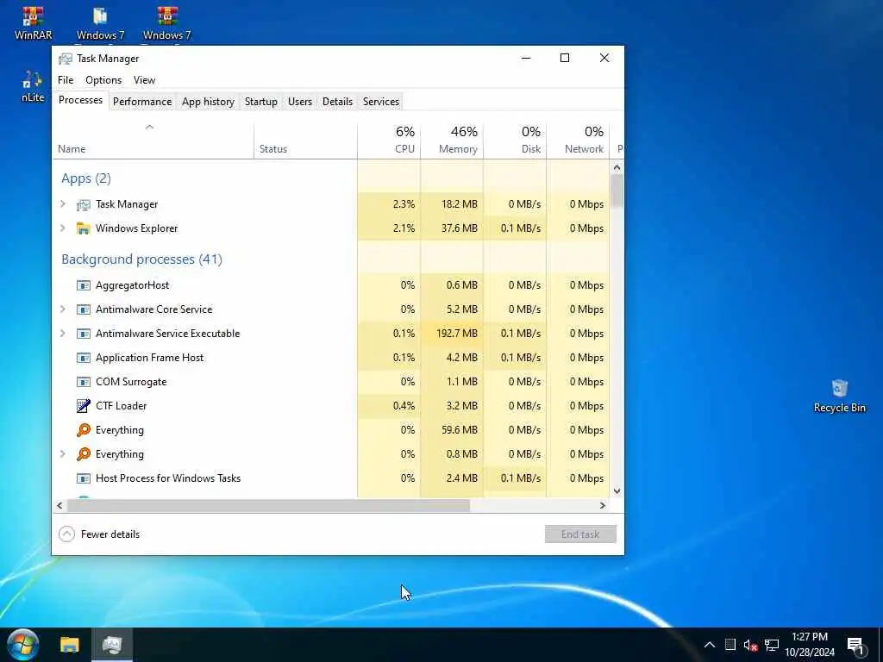The image size is (883, 662).
Task: Open File Explorer from the taskbar
Action: pyautogui.click(x=70, y=645)
